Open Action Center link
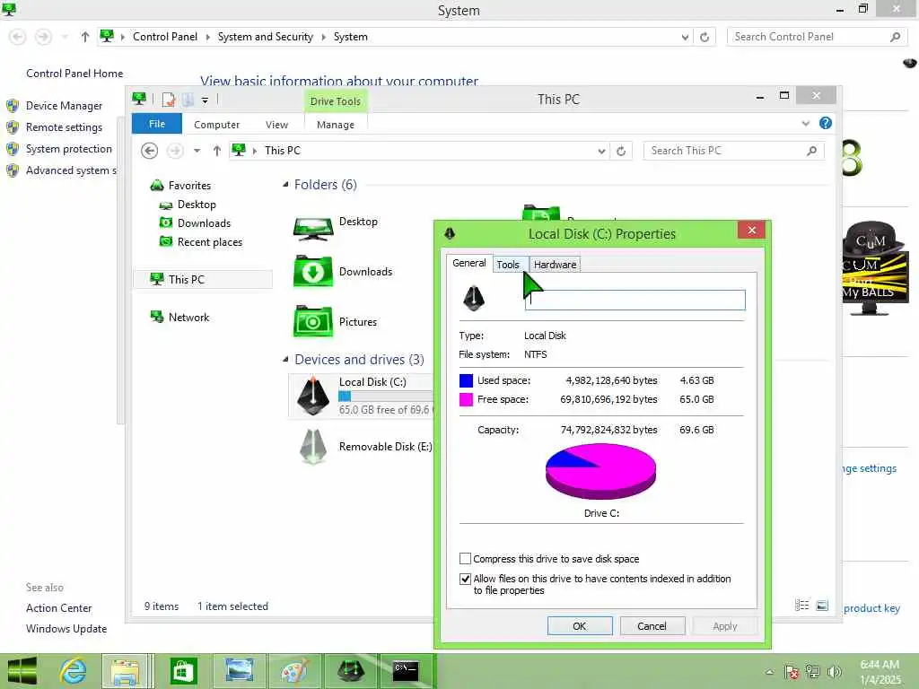The width and height of the screenshot is (919, 689). 58,608
